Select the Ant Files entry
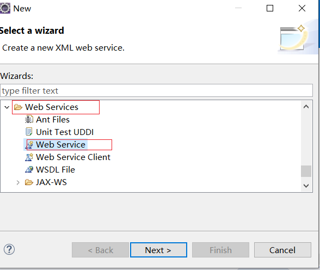 point(53,120)
